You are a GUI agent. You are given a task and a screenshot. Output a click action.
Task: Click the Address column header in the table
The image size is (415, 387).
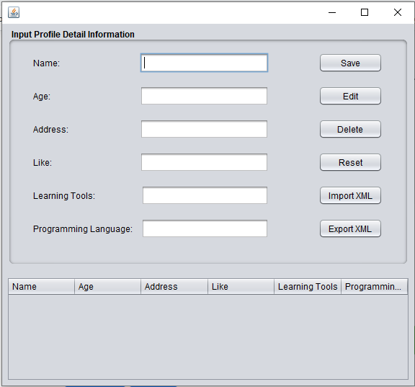[x=174, y=286]
